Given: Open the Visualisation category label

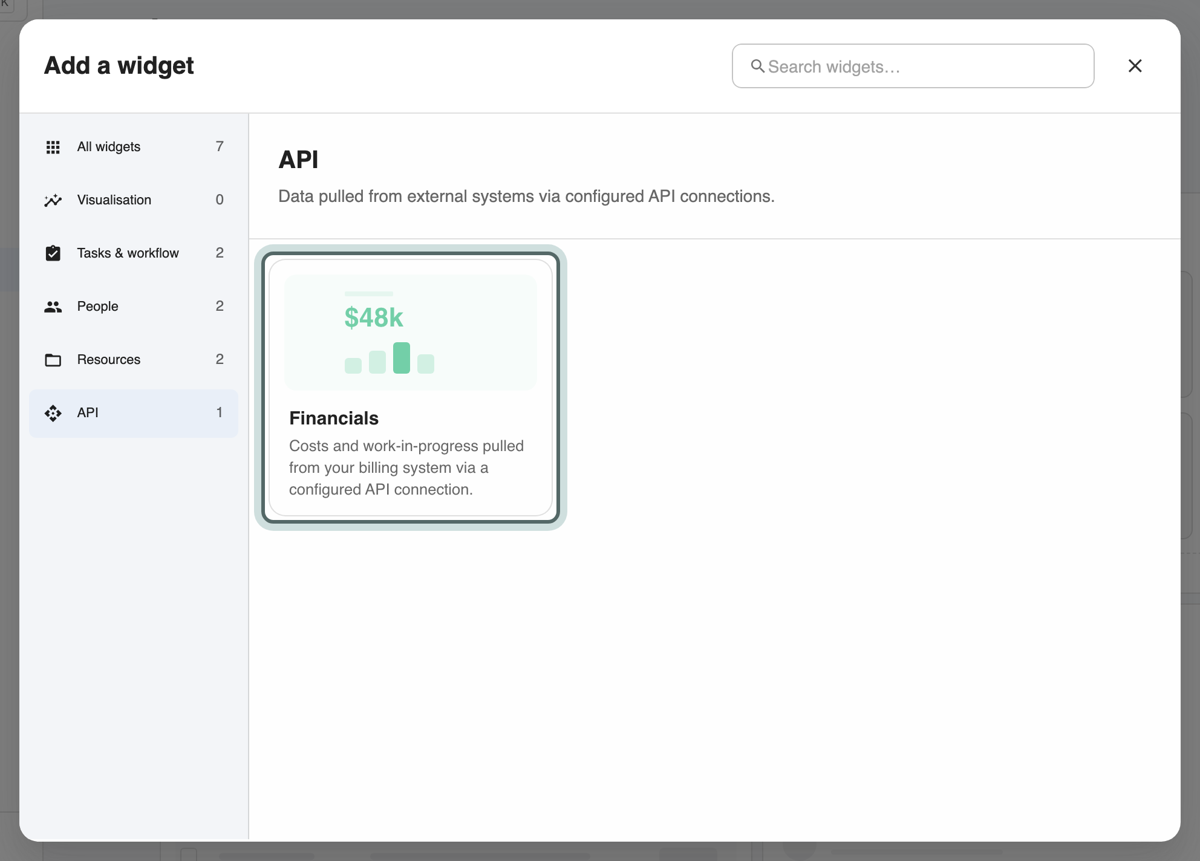Looking at the screenshot, I should click(x=114, y=200).
